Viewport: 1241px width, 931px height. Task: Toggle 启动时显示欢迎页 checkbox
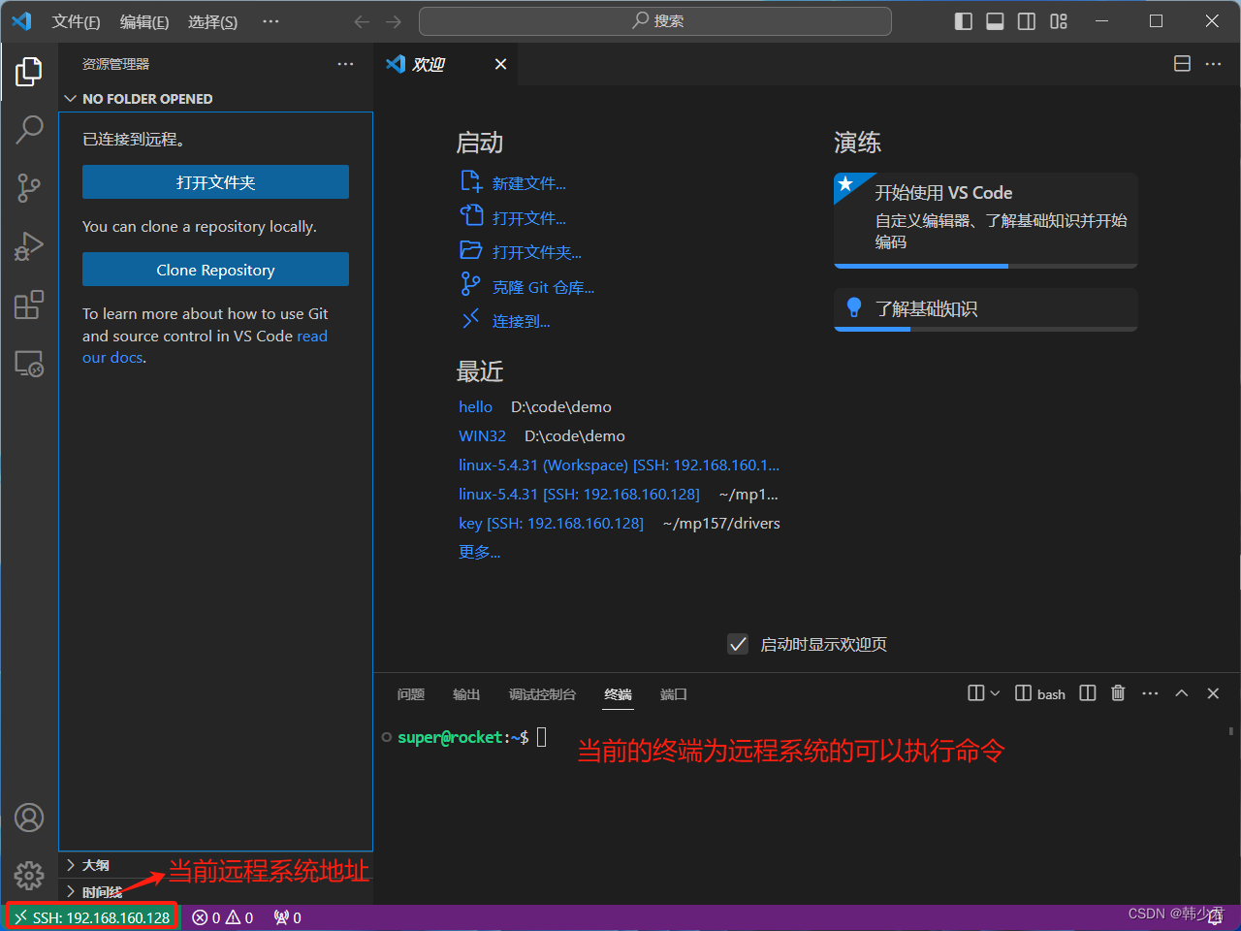click(x=738, y=644)
